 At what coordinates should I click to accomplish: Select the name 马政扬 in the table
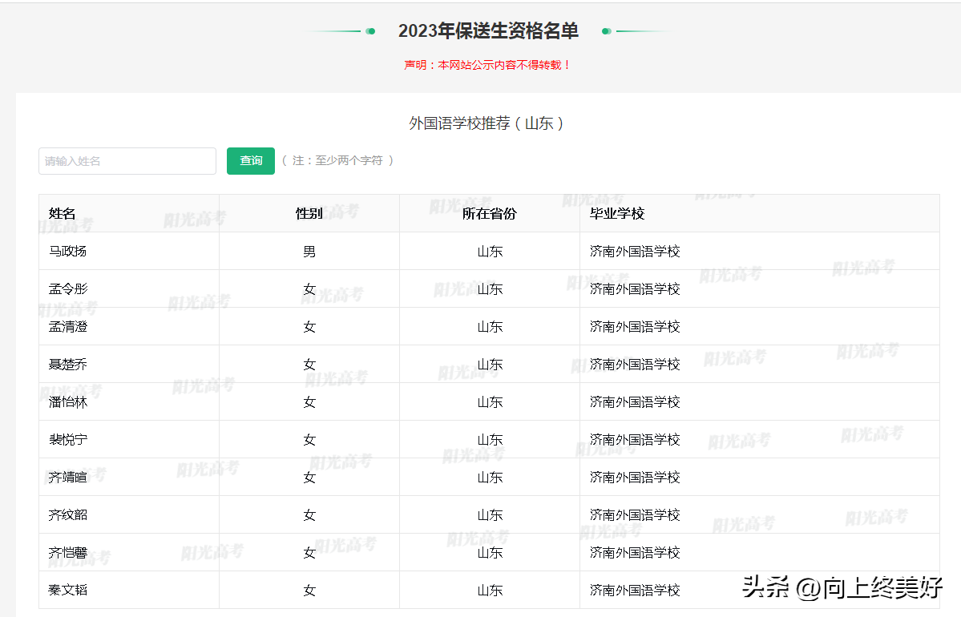pyautogui.click(x=68, y=252)
